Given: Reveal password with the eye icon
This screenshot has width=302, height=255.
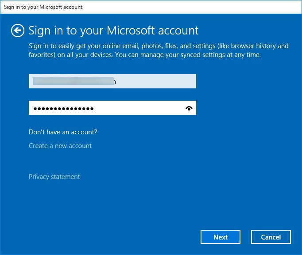Looking at the screenshot, I should 189,108.
